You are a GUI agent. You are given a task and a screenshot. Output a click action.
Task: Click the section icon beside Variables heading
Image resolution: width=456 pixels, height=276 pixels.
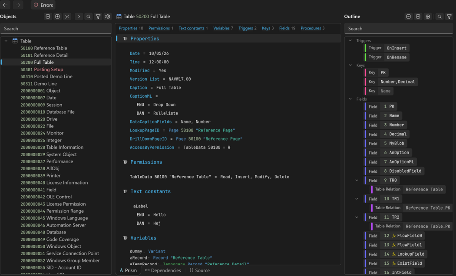[x=126, y=238]
